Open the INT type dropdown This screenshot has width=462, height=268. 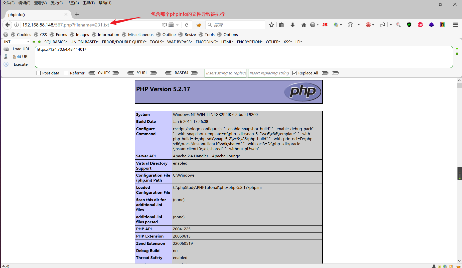click(x=17, y=42)
